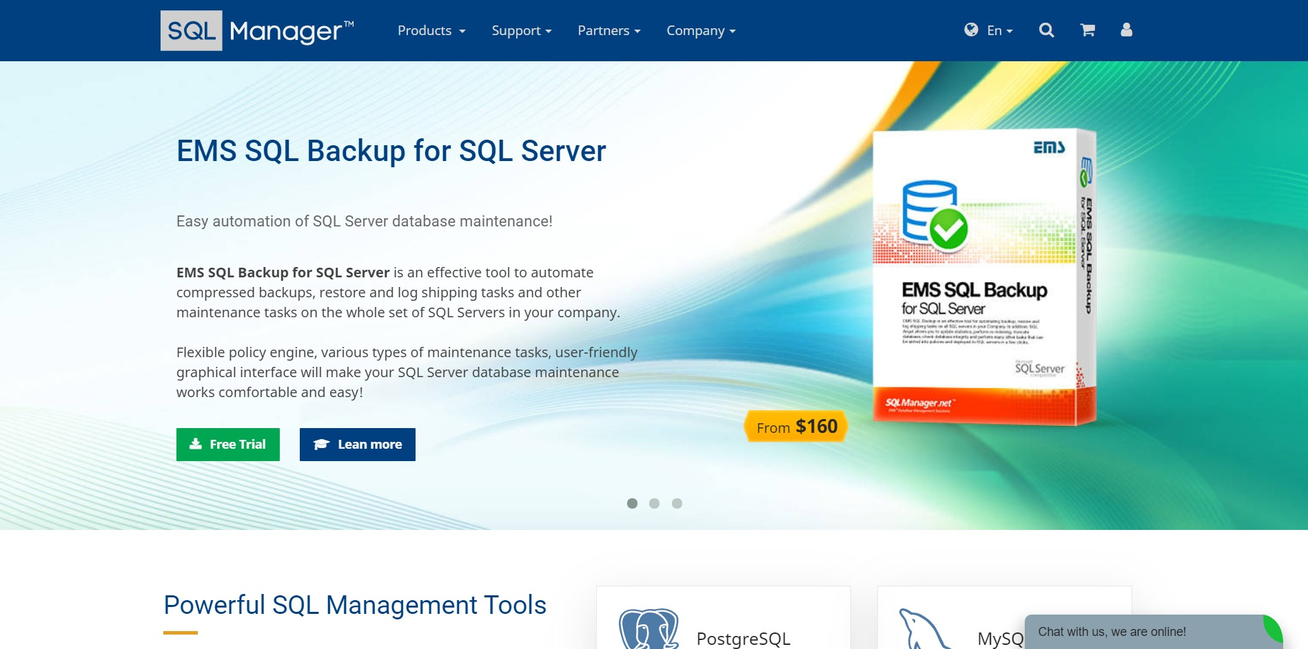Viewport: 1308px width, 649px height.
Task: Click the EMS SQL Backup for SQL Server heading
Action: pos(391,151)
